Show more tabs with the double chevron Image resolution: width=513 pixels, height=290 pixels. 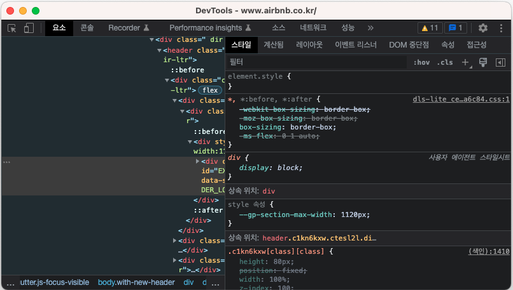[x=370, y=28]
